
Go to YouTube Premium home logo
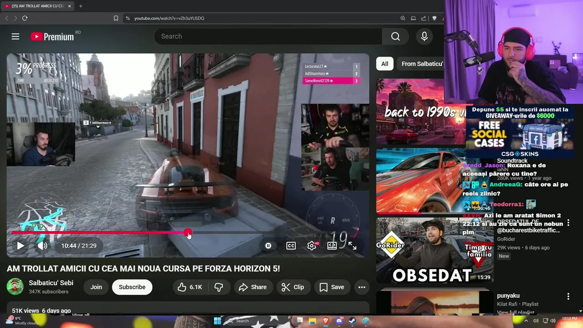coord(52,36)
